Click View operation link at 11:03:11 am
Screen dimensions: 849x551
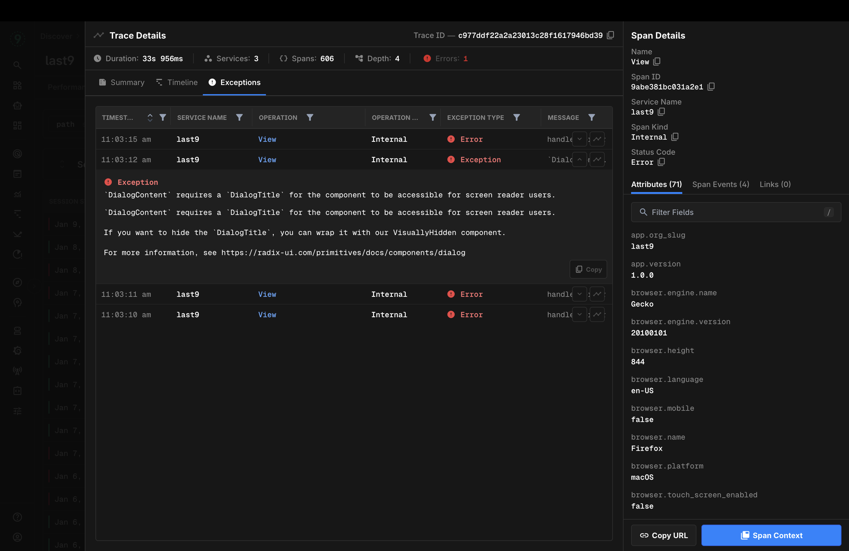click(267, 294)
